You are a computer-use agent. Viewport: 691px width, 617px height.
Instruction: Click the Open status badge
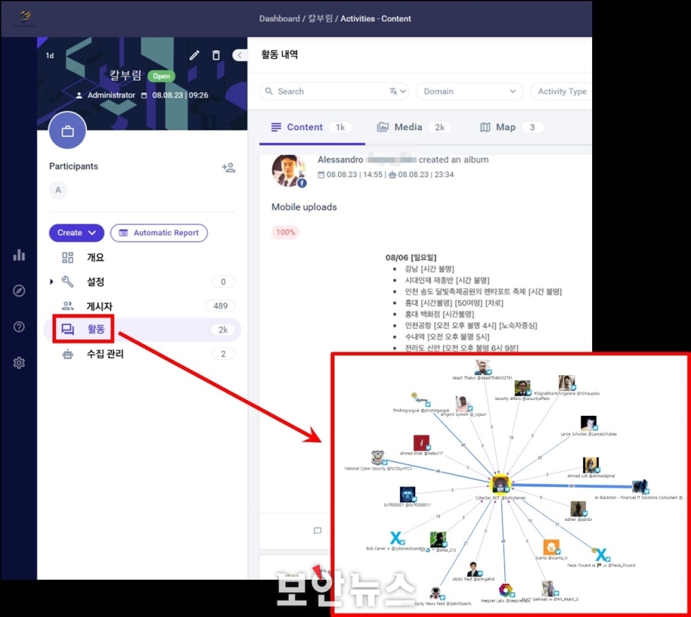tap(161, 76)
